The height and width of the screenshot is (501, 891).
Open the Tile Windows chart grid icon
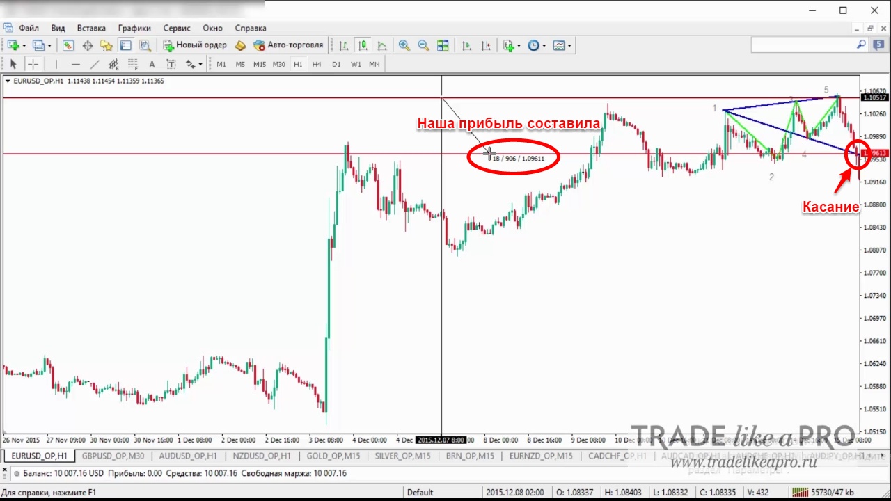point(443,45)
